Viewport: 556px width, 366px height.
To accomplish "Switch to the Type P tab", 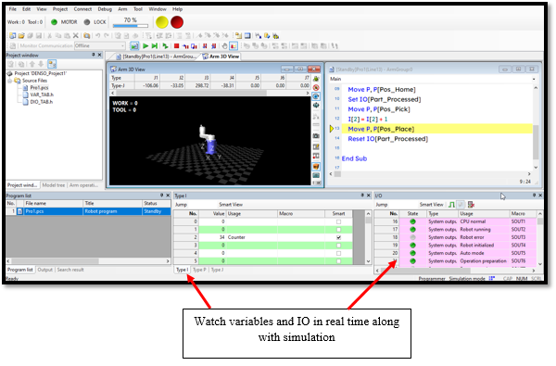I will pyautogui.click(x=199, y=270).
